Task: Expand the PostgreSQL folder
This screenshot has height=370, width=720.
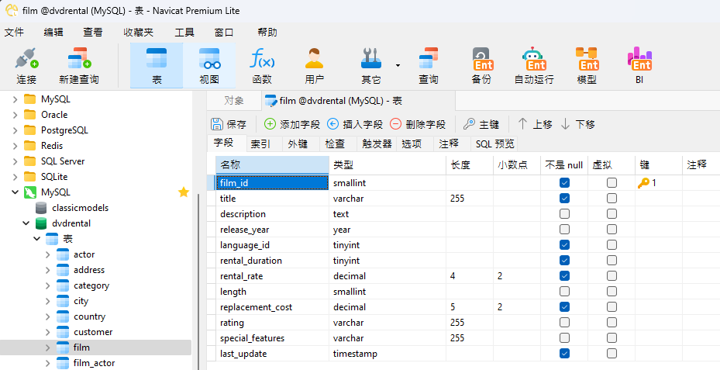Action: pos(16,130)
